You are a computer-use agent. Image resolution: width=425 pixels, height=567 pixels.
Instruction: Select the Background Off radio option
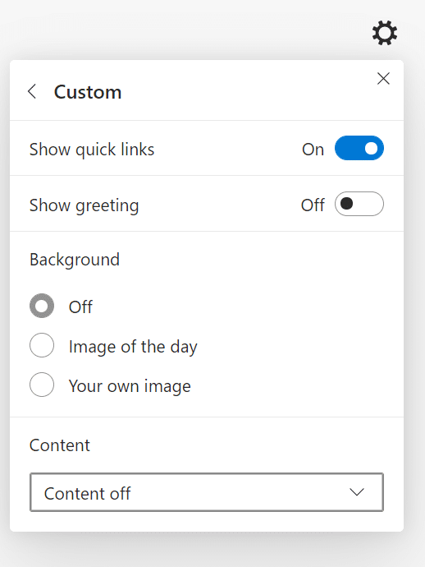(x=42, y=306)
